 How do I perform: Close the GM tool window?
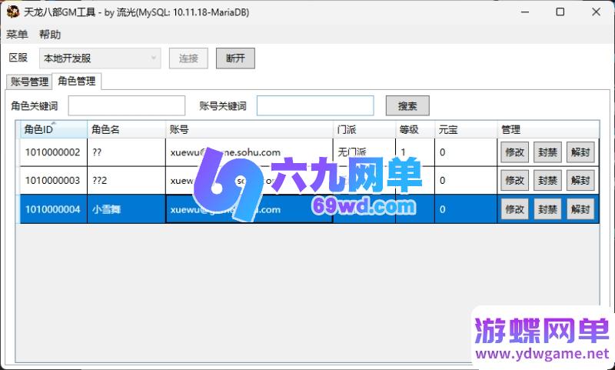pos(597,12)
